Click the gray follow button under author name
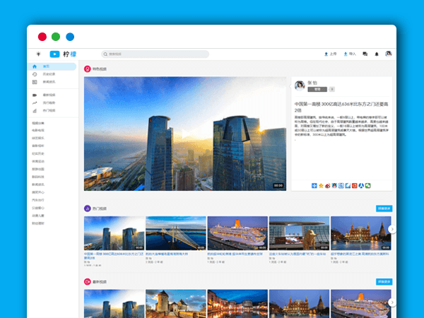The height and width of the screenshot is (318, 424). 318,90
